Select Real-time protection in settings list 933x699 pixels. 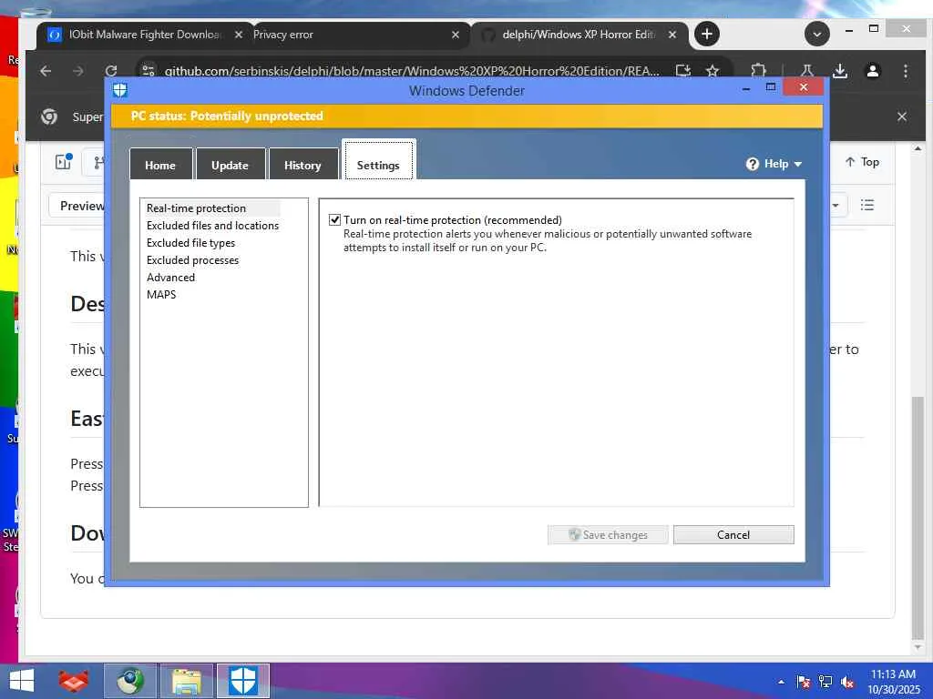(197, 208)
